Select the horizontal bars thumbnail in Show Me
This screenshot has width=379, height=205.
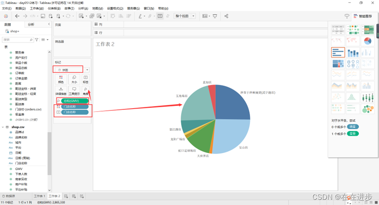pos(338,52)
